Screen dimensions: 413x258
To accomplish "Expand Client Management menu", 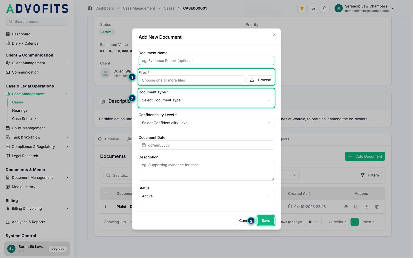I will click(37, 63).
